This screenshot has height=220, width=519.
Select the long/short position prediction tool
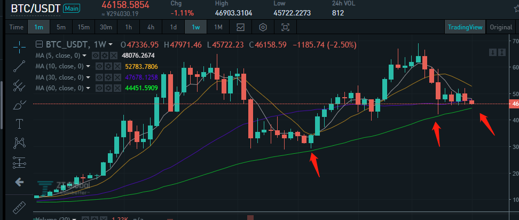click(x=19, y=162)
